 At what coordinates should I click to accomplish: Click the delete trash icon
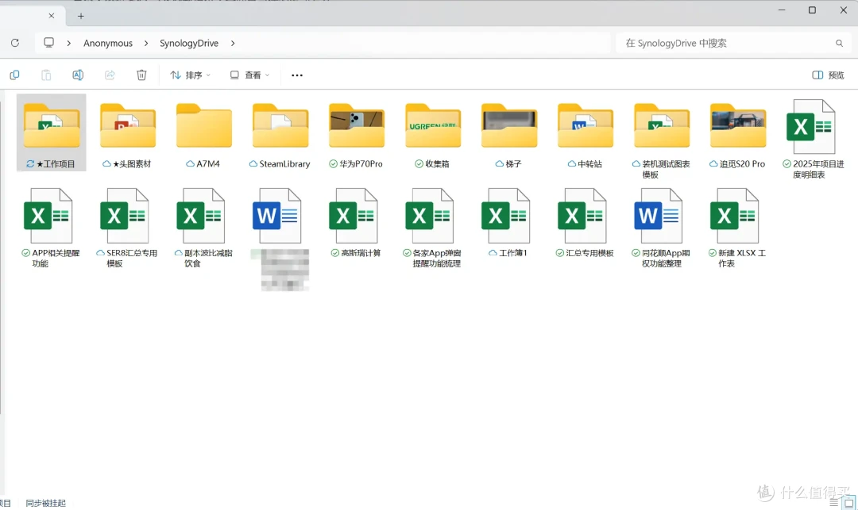(141, 75)
